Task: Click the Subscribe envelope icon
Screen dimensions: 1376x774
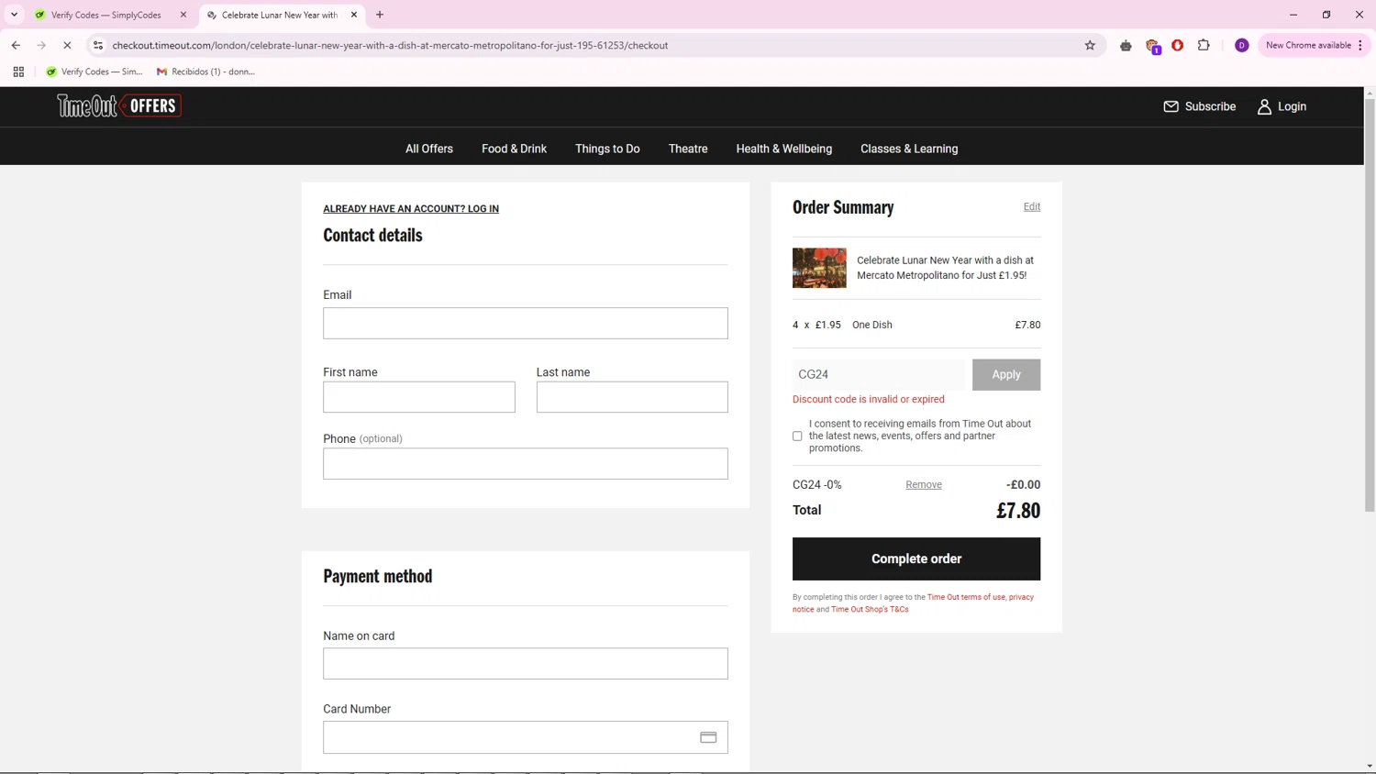Action: coord(1171,106)
